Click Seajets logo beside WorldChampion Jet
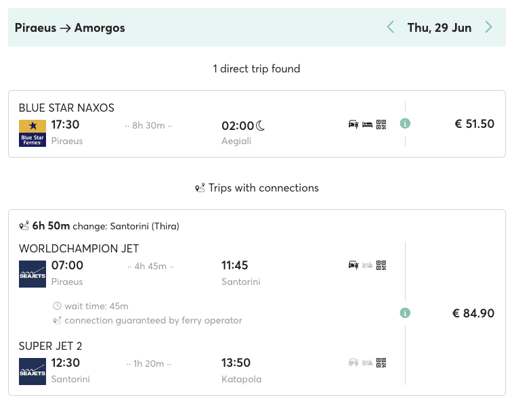516x404 pixels. (x=33, y=274)
